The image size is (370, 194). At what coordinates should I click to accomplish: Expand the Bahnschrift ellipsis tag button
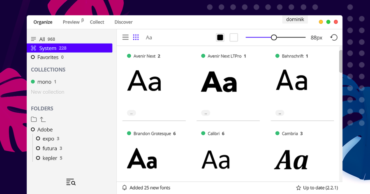tap(280, 113)
